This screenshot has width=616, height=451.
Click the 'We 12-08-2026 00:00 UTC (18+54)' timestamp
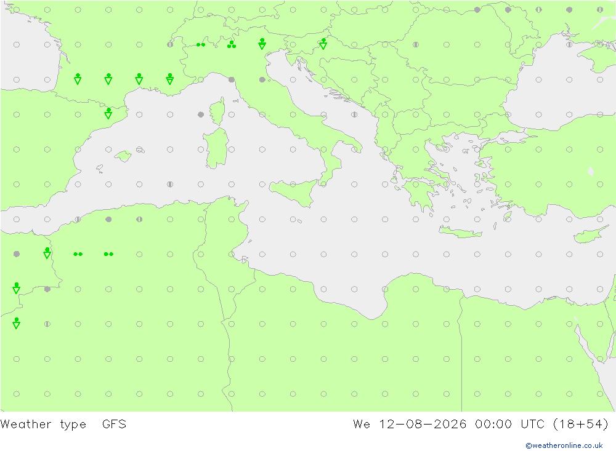coord(480,424)
